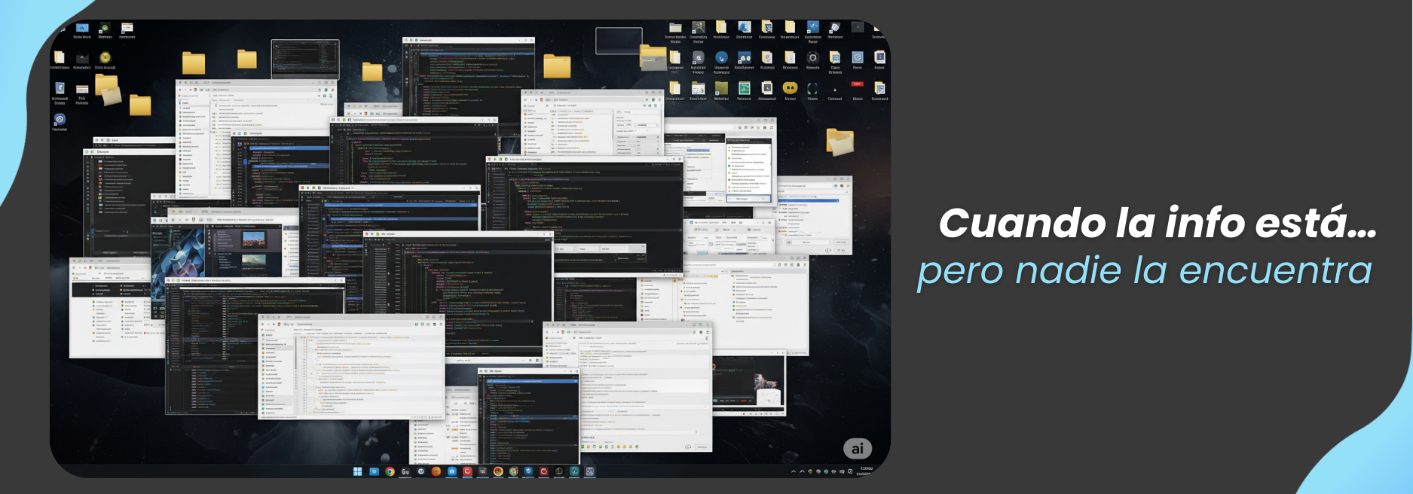Open the round yellow-green icon in top-left area
The height and width of the screenshot is (494, 1413).
pyautogui.click(x=106, y=58)
